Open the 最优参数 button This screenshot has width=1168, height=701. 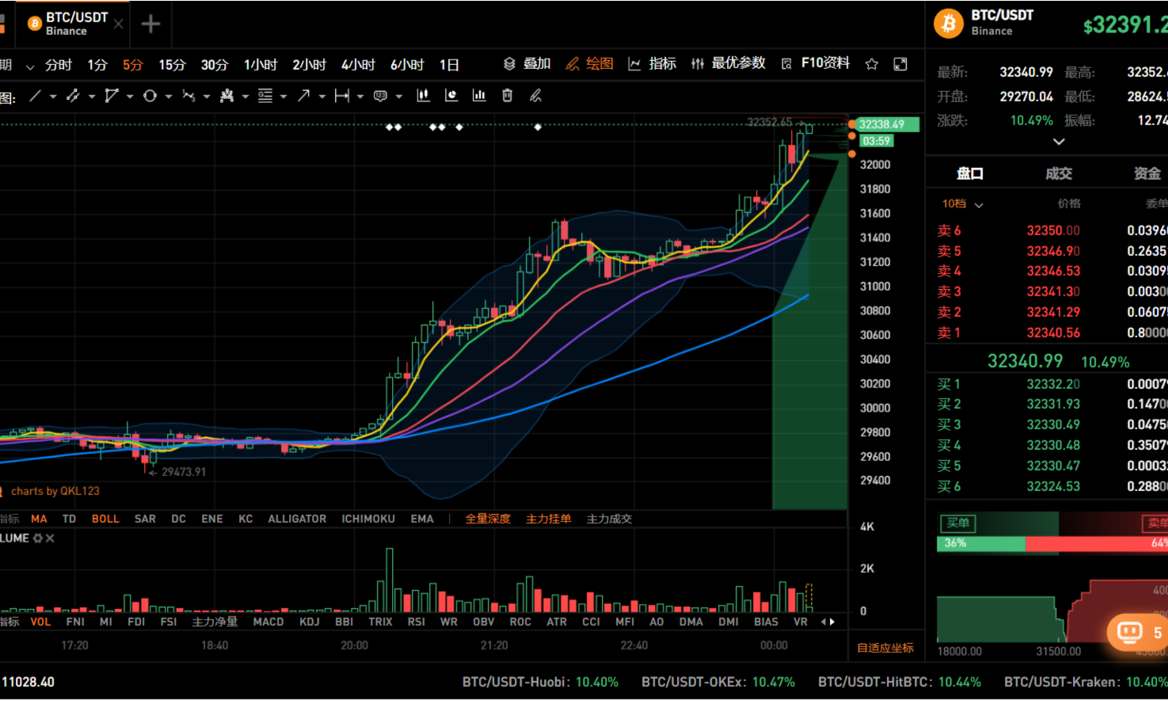point(729,63)
